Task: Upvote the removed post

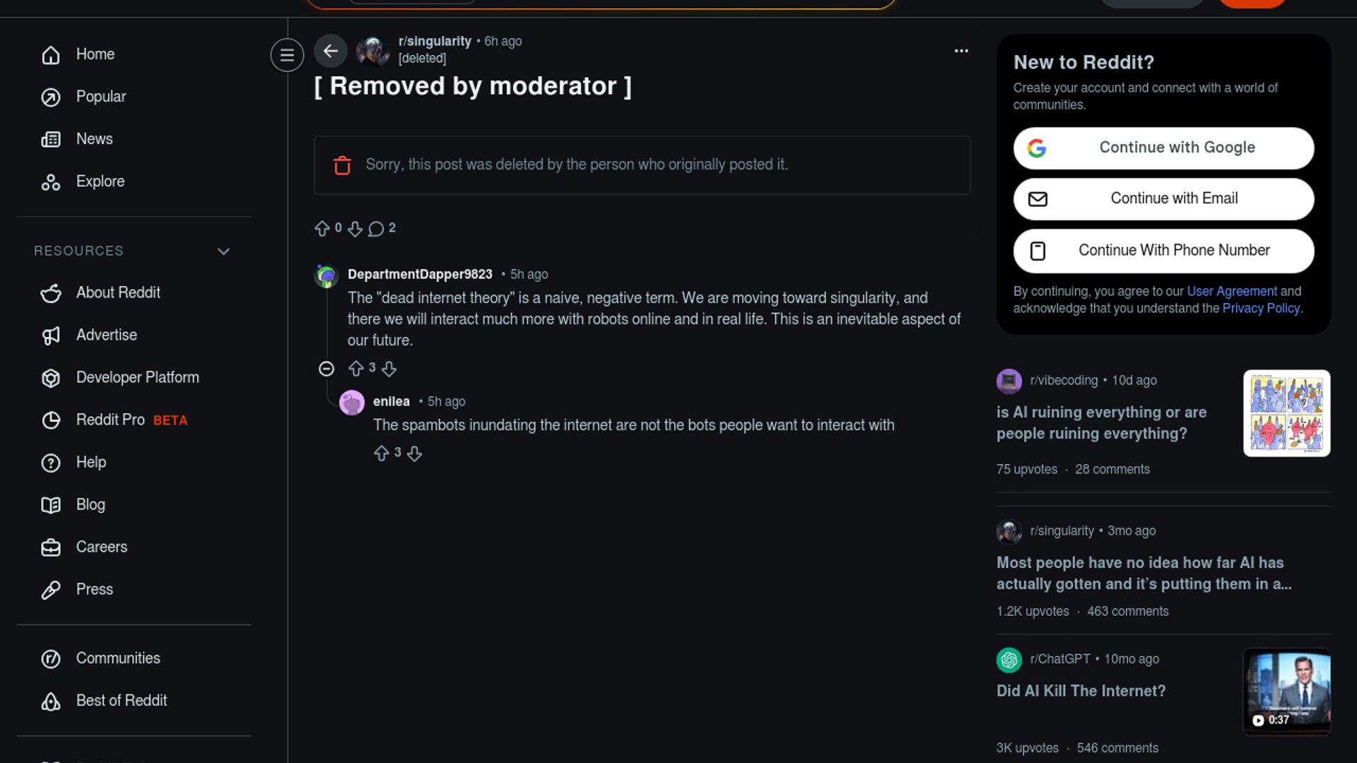Action: [x=322, y=229]
